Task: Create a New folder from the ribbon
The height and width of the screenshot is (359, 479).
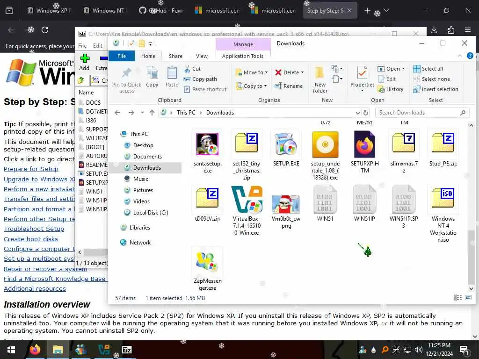Action: pos(320,79)
